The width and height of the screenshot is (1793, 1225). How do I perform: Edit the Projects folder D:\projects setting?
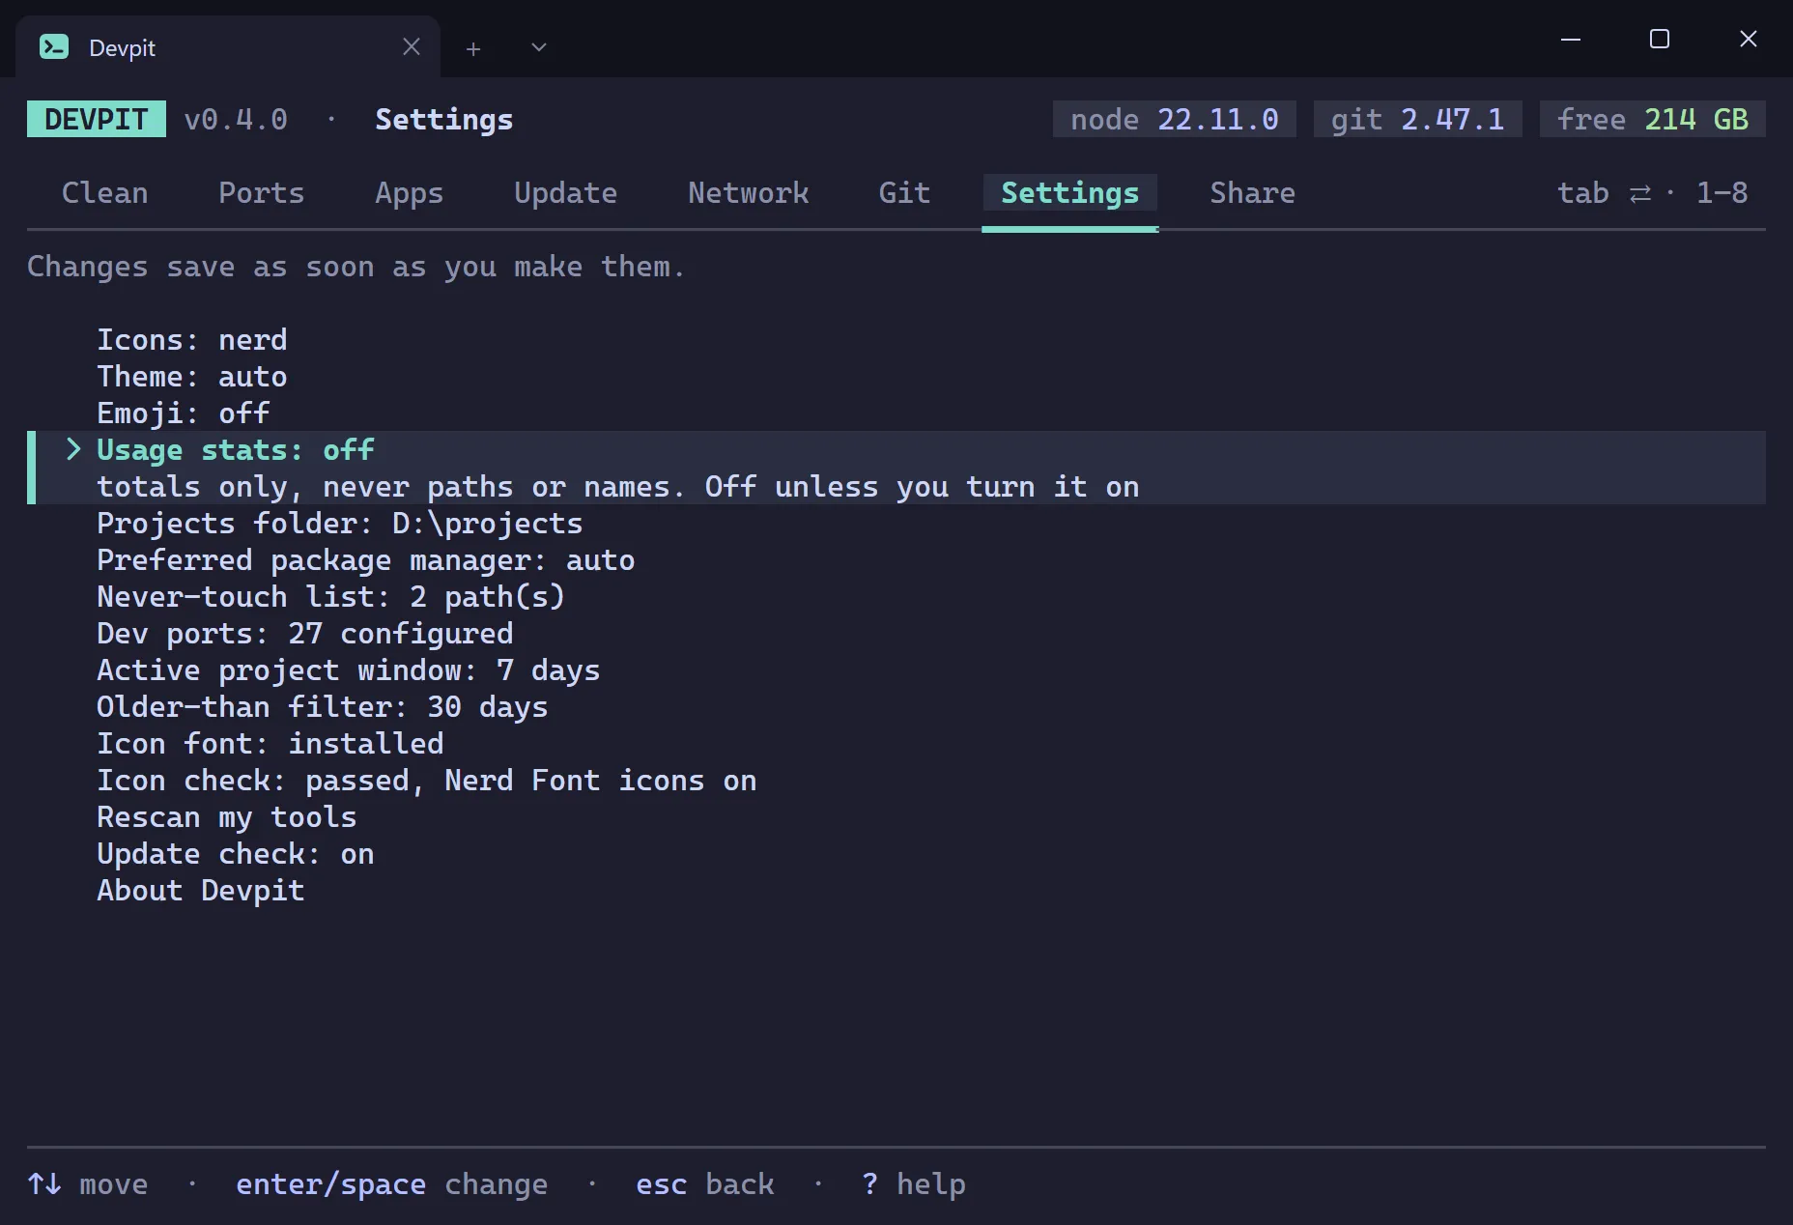tap(340, 524)
